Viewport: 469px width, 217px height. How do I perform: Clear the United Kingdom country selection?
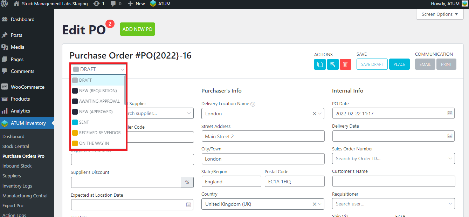pos(314,204)
